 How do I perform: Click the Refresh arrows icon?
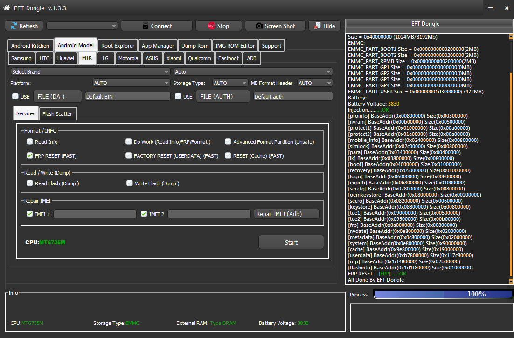pos(14,26)
